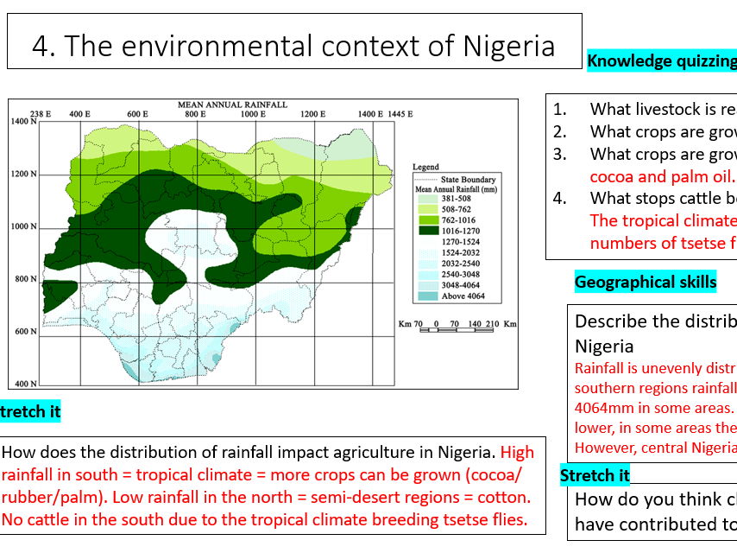The image size is (737, 553).
Task: Click the kilometre scale bar below the legend
Action: (x=457, y=327)
